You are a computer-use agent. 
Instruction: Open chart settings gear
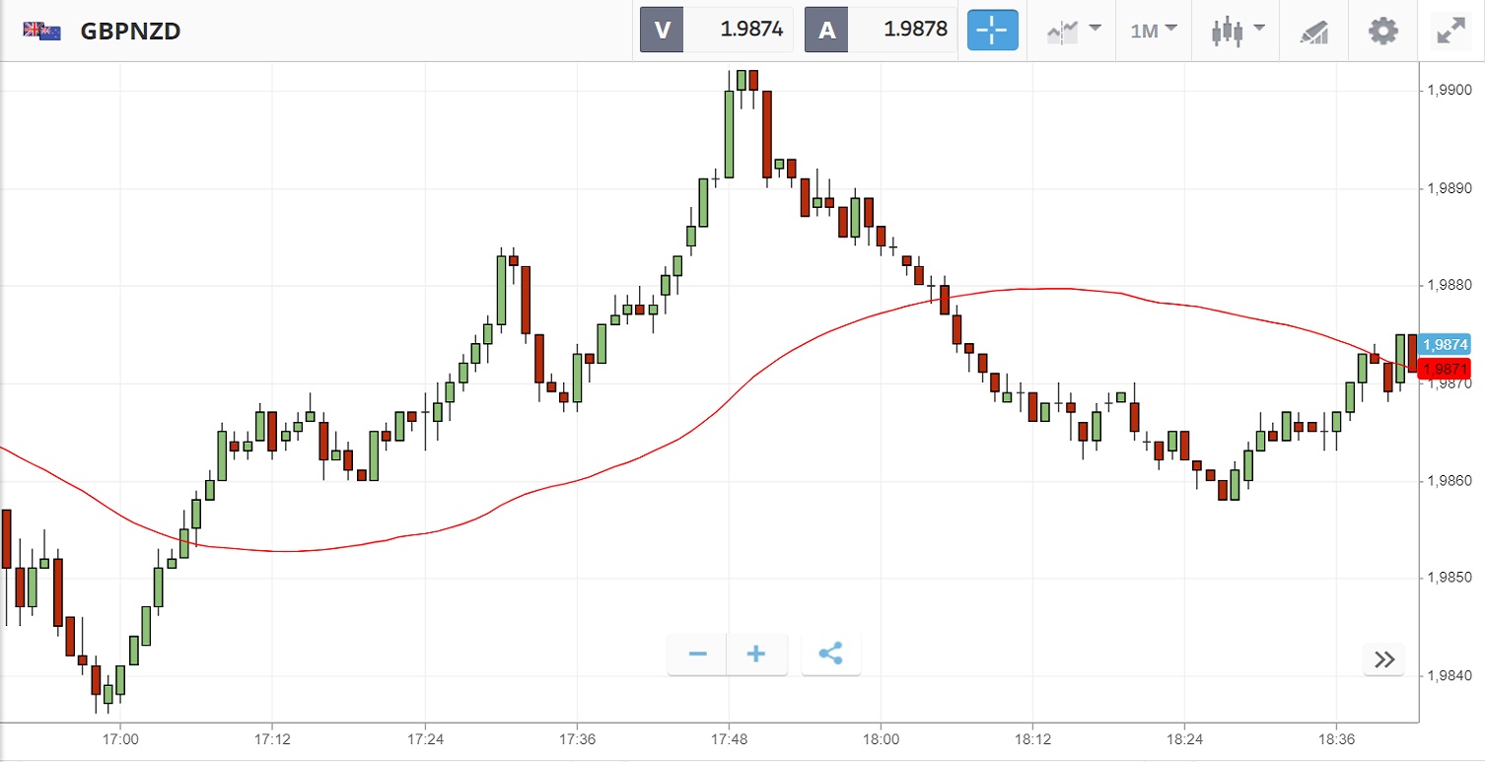point(1383,31)
